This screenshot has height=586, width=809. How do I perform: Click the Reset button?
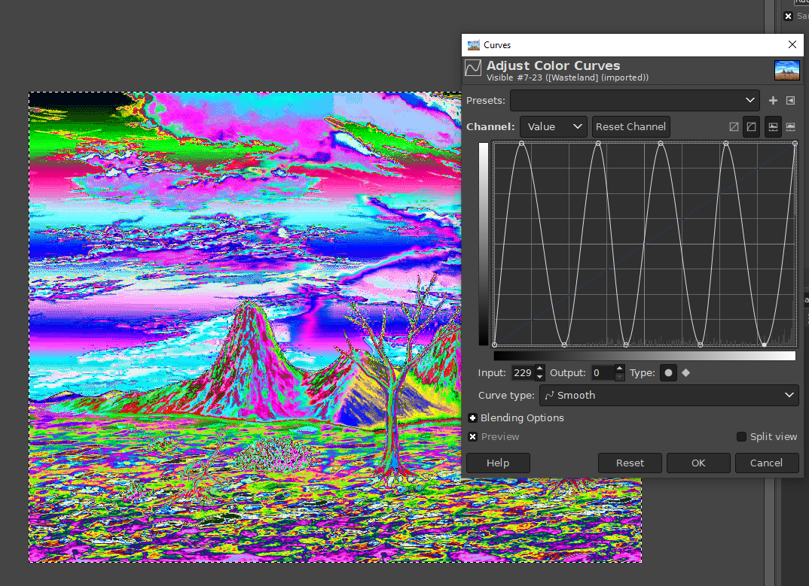630,463
